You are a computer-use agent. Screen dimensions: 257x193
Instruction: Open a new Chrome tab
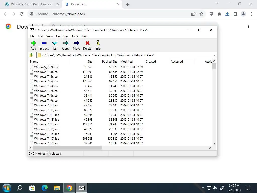[x=128, y=4]
